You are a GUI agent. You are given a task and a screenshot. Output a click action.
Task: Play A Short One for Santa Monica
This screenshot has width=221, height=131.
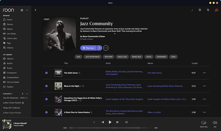[x=46, y=112]
